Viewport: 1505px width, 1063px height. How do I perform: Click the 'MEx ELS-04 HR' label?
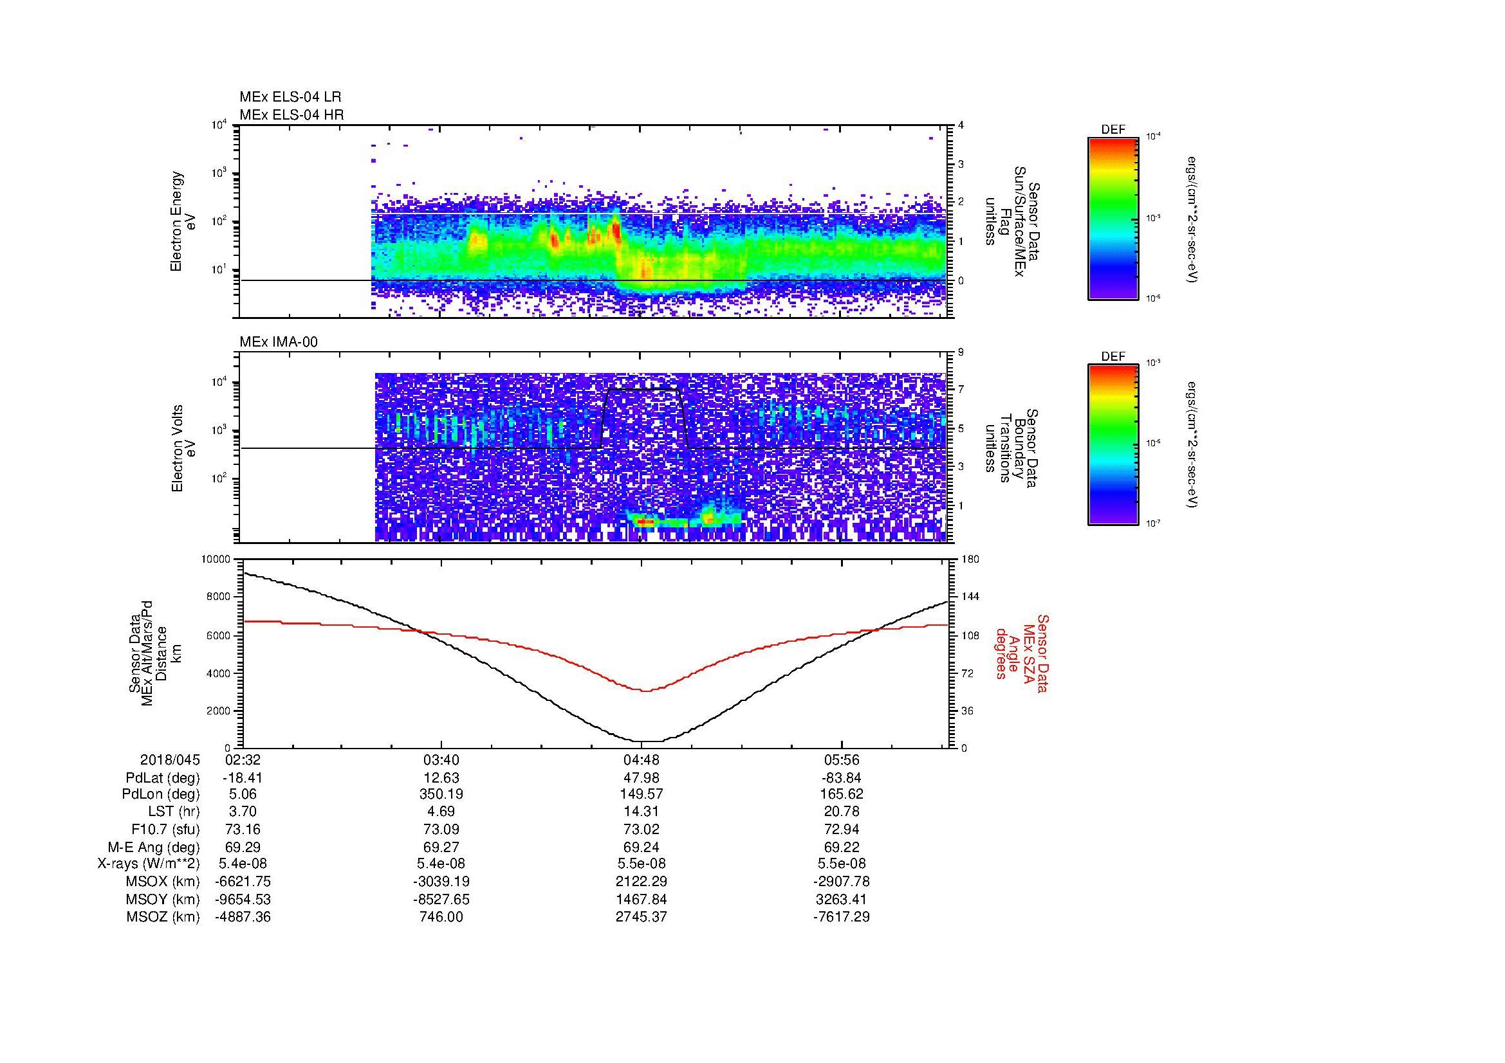pyautogui.click(x=291, y=114)
